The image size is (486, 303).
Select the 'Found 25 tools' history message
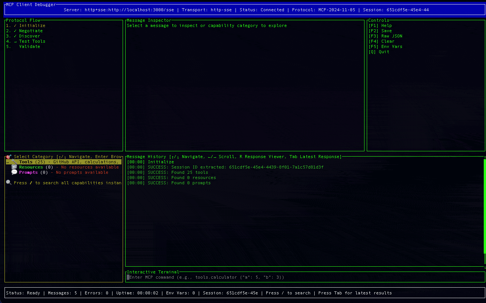[167, 172]
